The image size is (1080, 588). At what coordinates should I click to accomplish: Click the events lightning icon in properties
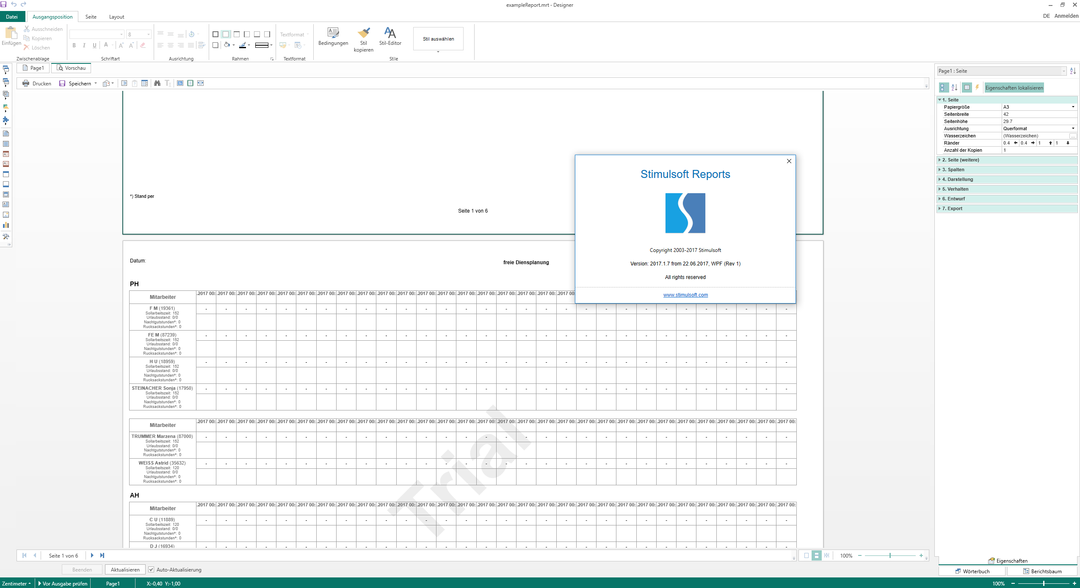point(977,88)
